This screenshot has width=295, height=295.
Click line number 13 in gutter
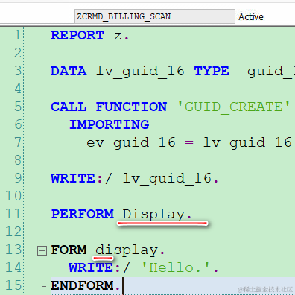[x=13, y=250]
